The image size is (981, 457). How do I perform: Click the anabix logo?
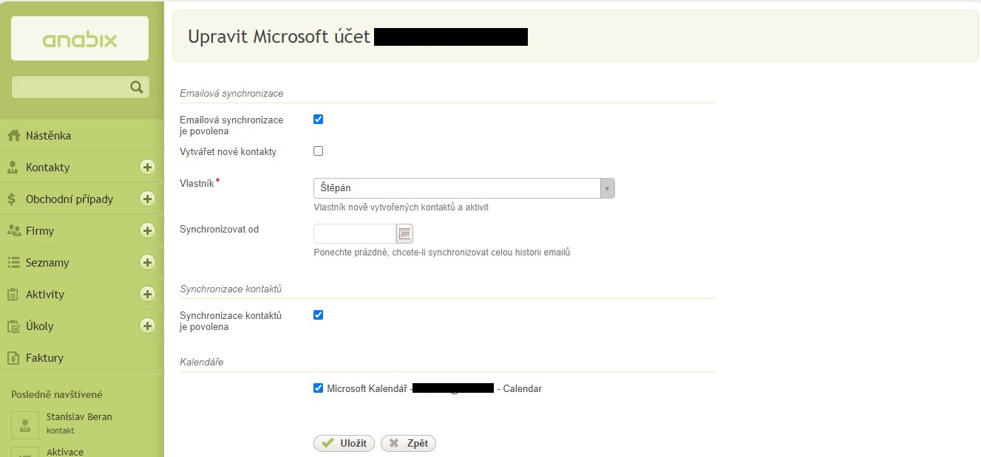point(80,39)
